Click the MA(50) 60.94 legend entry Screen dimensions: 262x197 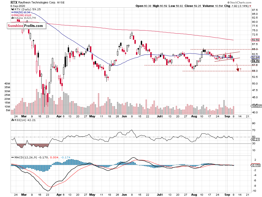pyautogui.click(x=22, y=12)
